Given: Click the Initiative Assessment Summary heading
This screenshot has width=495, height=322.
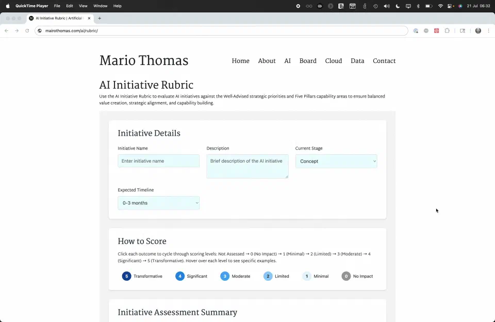Looking at the screenshot, I should [177, 313].
